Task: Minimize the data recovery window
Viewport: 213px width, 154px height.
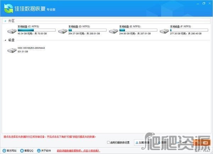Action: pos(198,4)
